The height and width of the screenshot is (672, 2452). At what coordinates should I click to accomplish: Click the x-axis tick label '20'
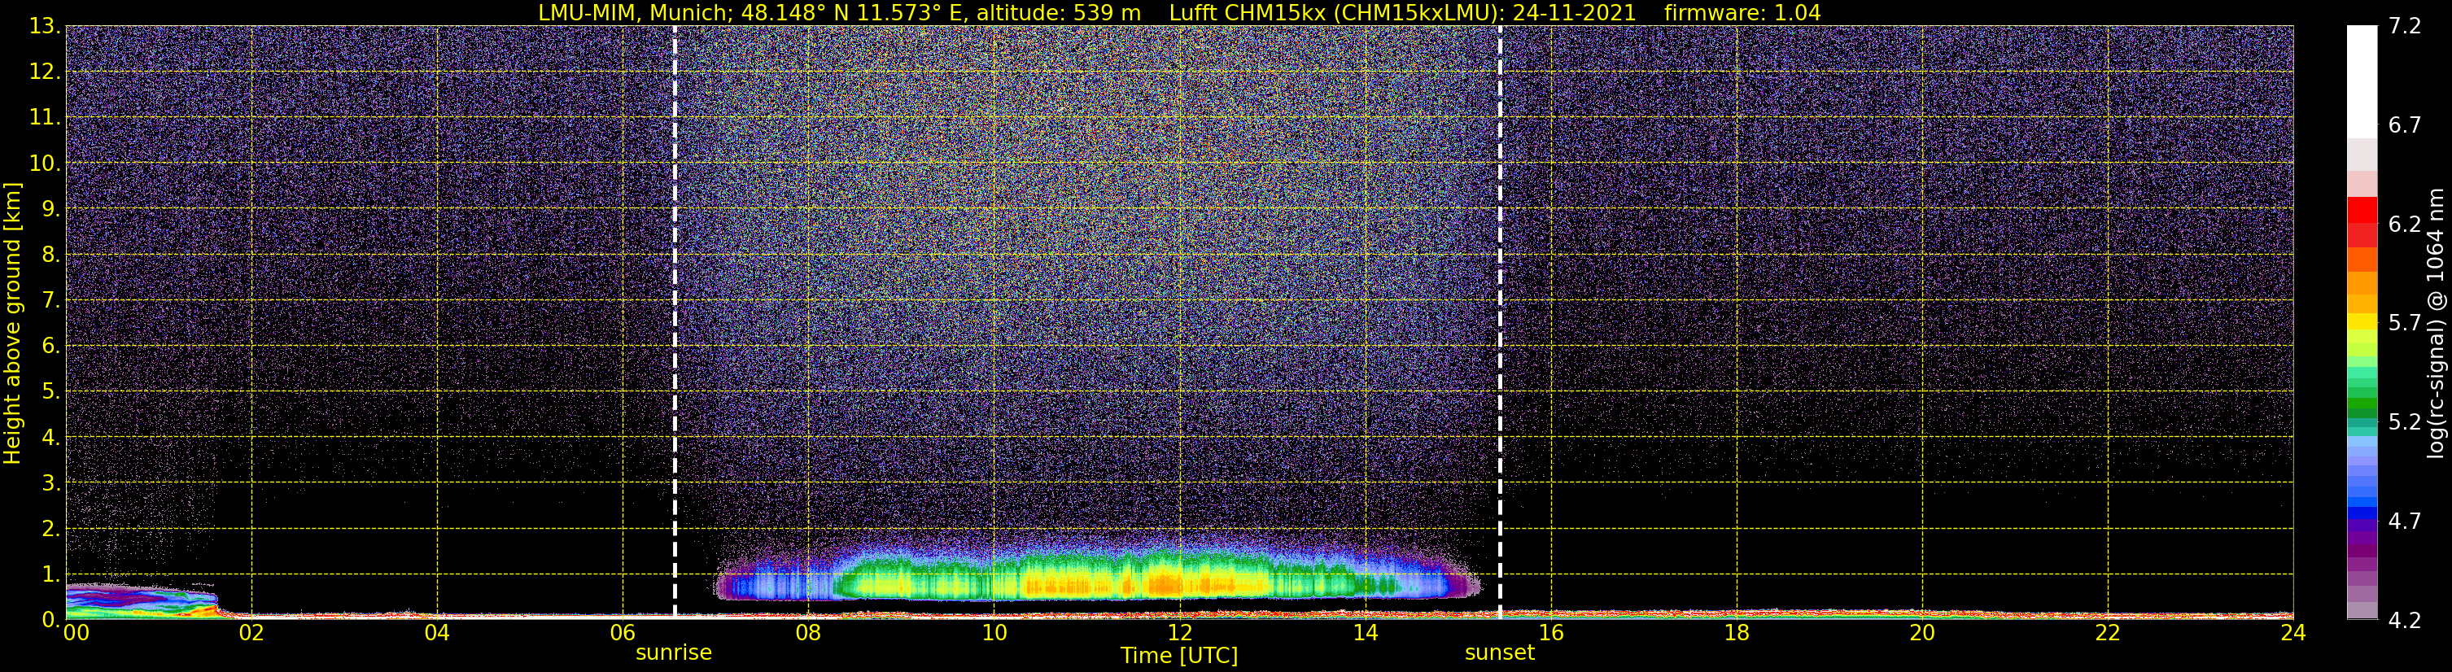[x=1922, y=633]
